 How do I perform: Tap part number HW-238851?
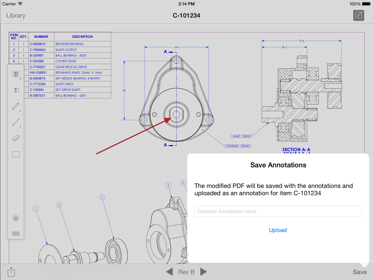click(38, 73)
